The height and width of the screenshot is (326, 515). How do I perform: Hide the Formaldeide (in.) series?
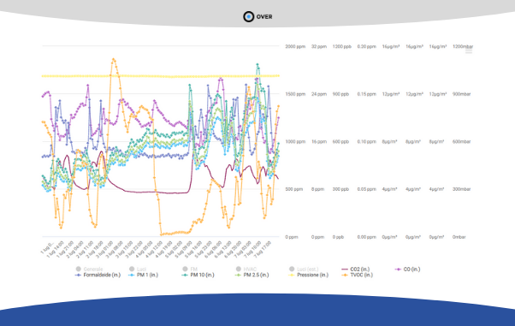point(98,275)
